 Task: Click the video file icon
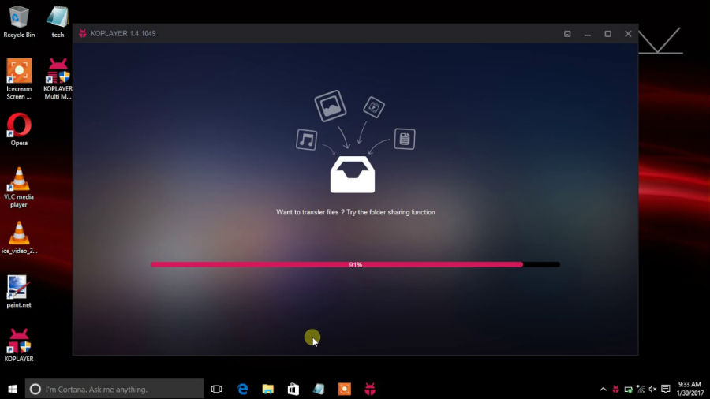tap(373, 107)
